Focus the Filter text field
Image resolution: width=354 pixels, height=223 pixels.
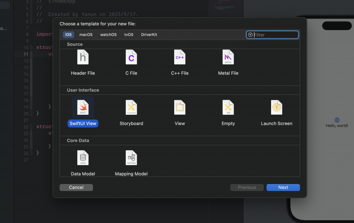click(272, 35)
